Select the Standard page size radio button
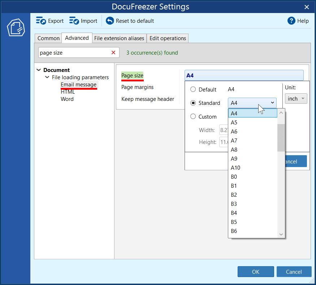Screen dimensions: 316x285 coord(193,103)
